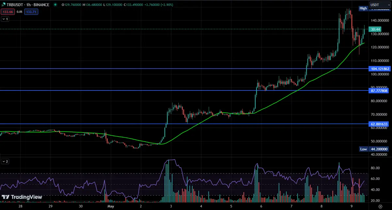Viewport: 392px width, 210px height.
Task: Open chart settings gear icon at bottom right
Action: (380, 206)
